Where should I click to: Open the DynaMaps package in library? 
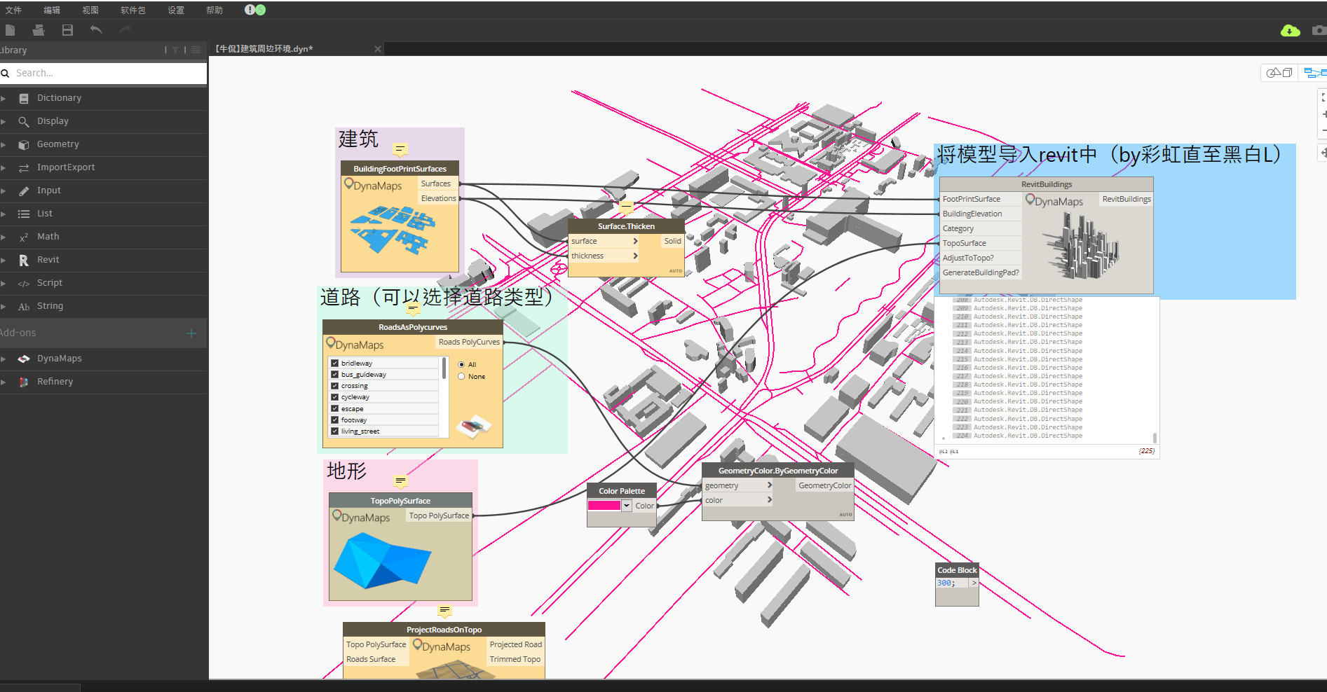click(x=60, y=359)
